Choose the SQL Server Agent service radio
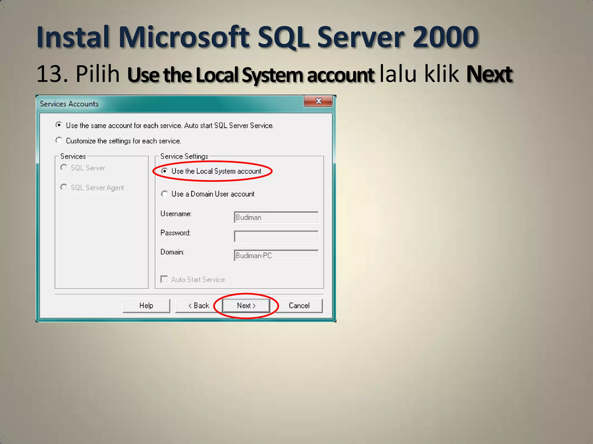593x444 pixels. click(64, 187)
